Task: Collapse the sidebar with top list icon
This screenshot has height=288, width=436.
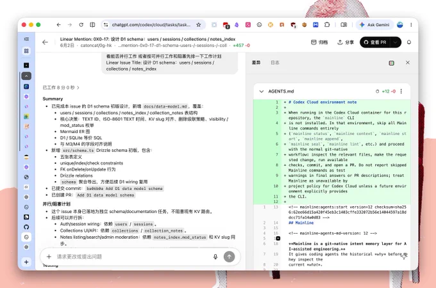Action: 26,39
